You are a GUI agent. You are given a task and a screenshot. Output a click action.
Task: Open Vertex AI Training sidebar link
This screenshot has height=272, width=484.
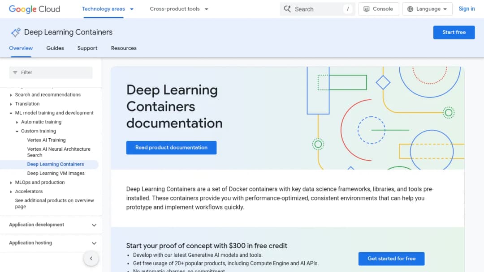(46, 140)
